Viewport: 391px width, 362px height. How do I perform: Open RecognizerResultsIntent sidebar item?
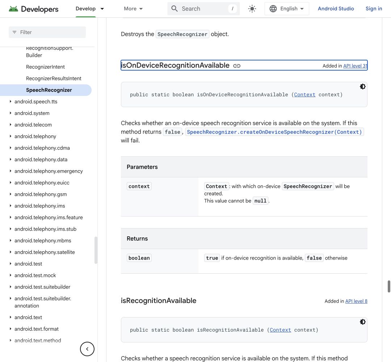point(54,79)
